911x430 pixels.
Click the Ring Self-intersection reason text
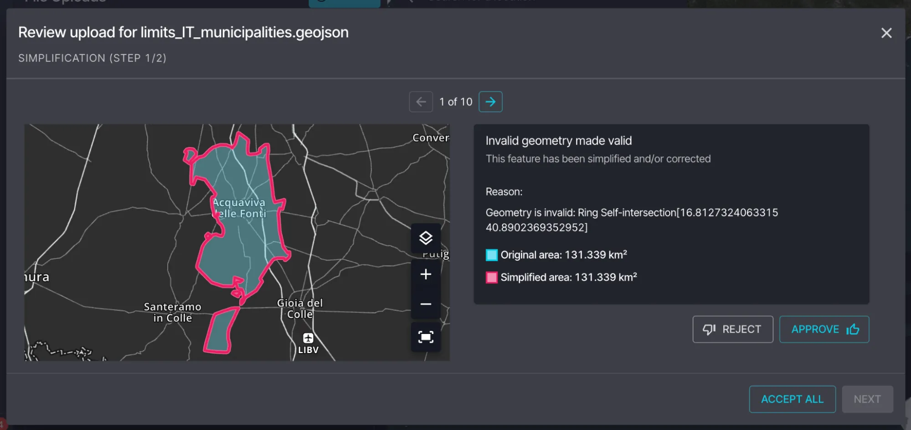click(632, 220)
